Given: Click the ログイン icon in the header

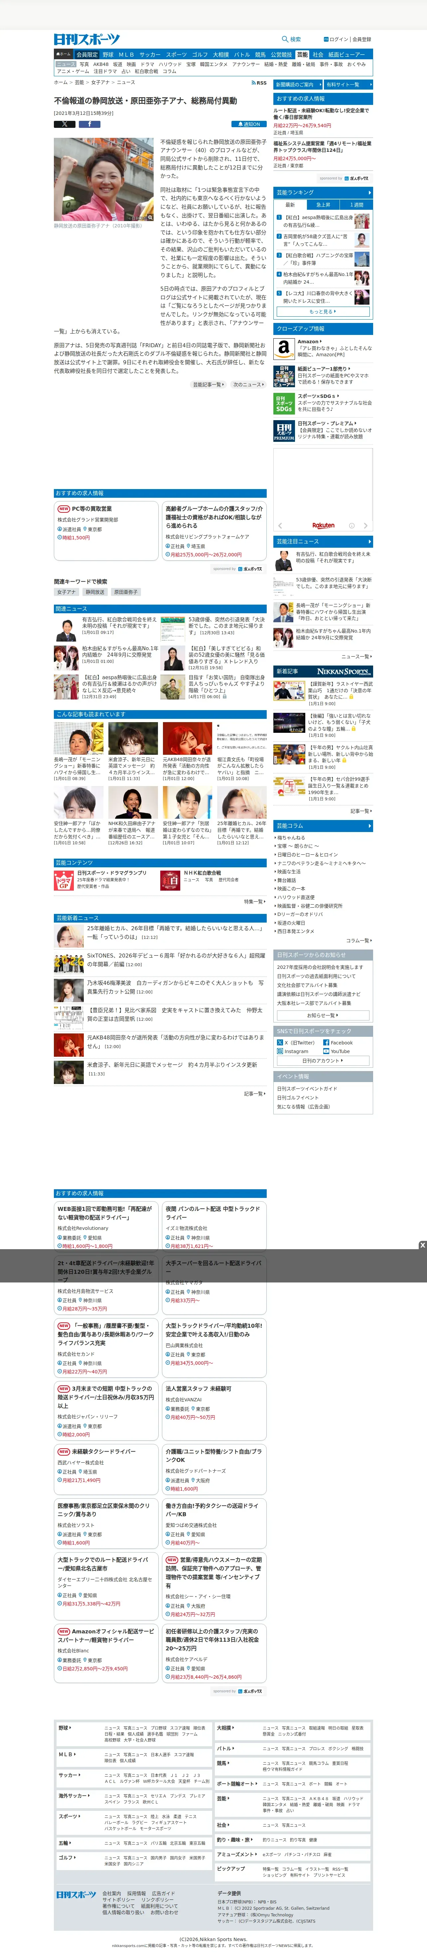Looking at the screenshot, I should coord(325,39).
